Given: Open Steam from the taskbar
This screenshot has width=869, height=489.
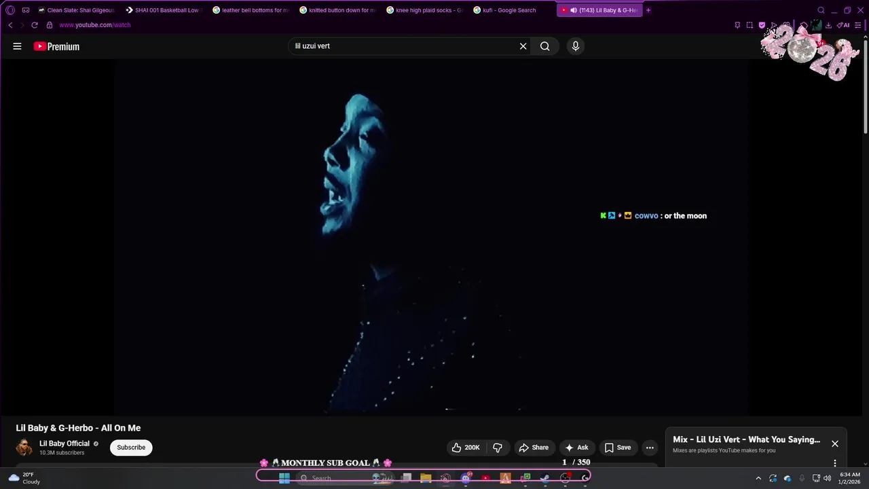Looking at the screenshot, I should click(544, 477).
